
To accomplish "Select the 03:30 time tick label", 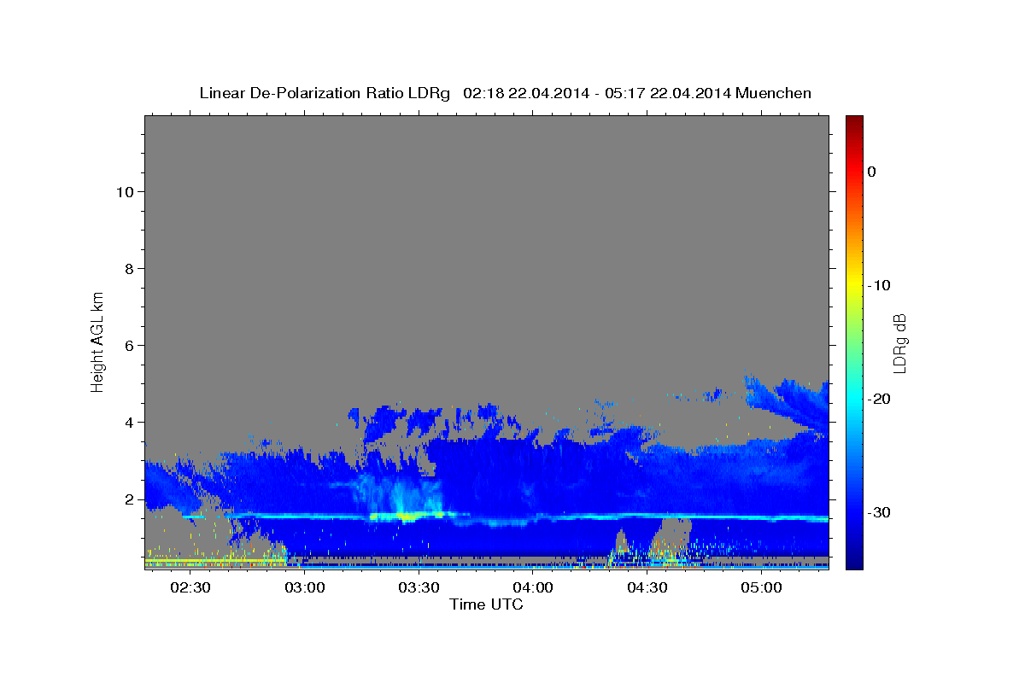I will point(419,588).
